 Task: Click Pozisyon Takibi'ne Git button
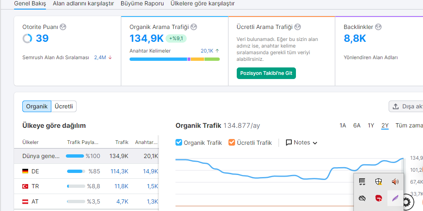tap(266, 73)
